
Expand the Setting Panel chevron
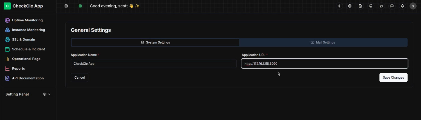click(49, 94)
